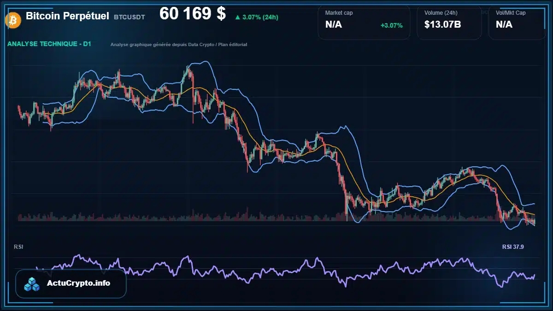Click the Vol/Mkt Cap N/A value
This screenshot has height=311, width=553.
(x=504, y=24)
